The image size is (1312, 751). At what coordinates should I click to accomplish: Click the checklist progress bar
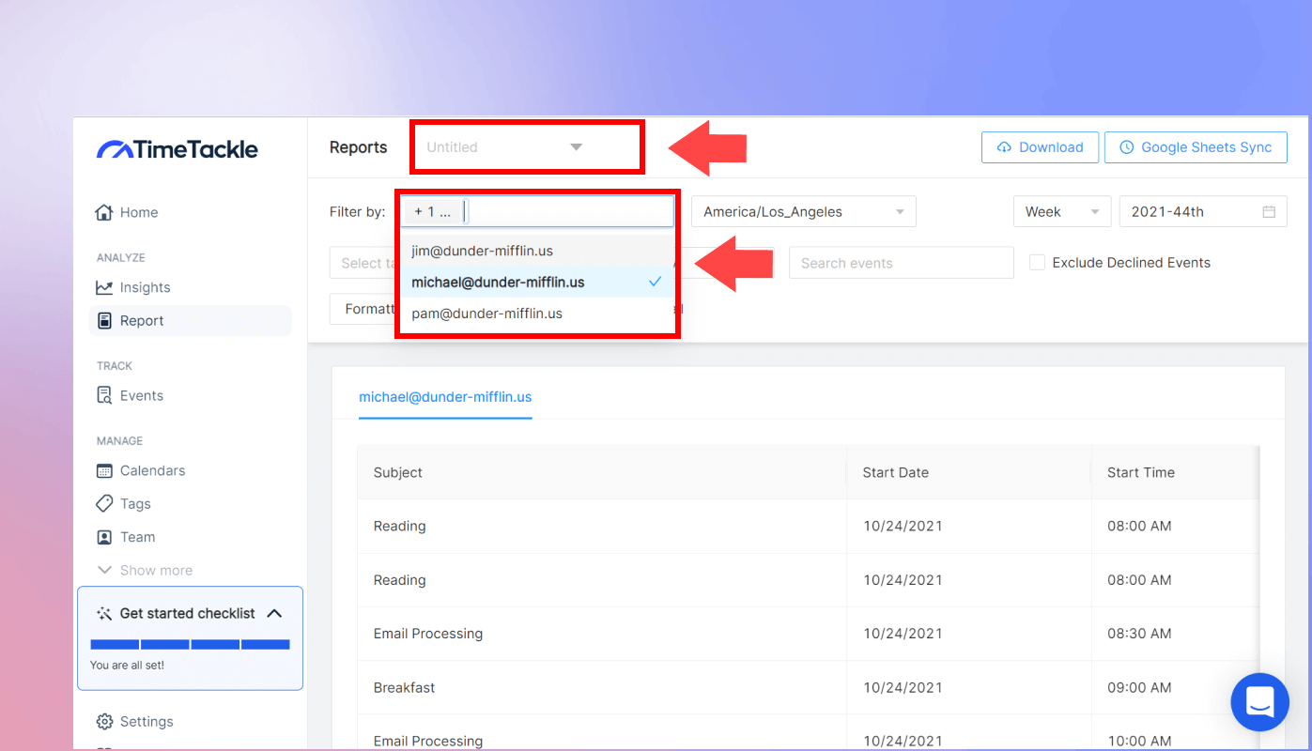pyautogui.click(x=190, y=644)
